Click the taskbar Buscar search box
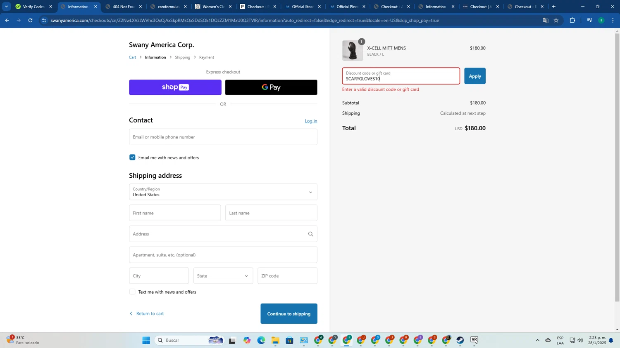620x348 pixels. tap(188, 340)
